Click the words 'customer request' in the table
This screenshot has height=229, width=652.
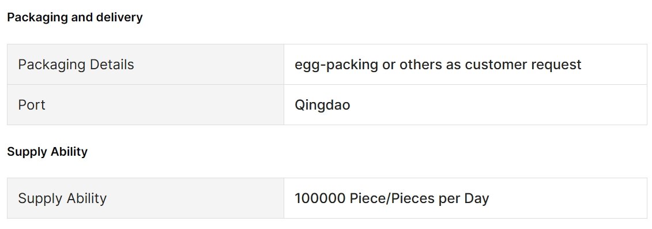point(523,65)
